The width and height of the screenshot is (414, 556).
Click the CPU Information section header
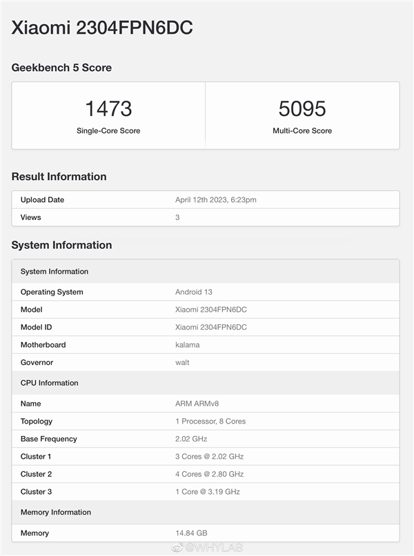coord(50,383)
